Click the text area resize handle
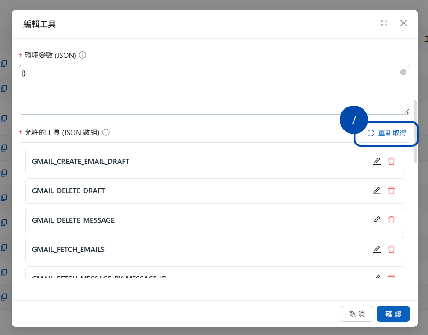The height and width of the screenshot is (335, 428). [406, 111]
